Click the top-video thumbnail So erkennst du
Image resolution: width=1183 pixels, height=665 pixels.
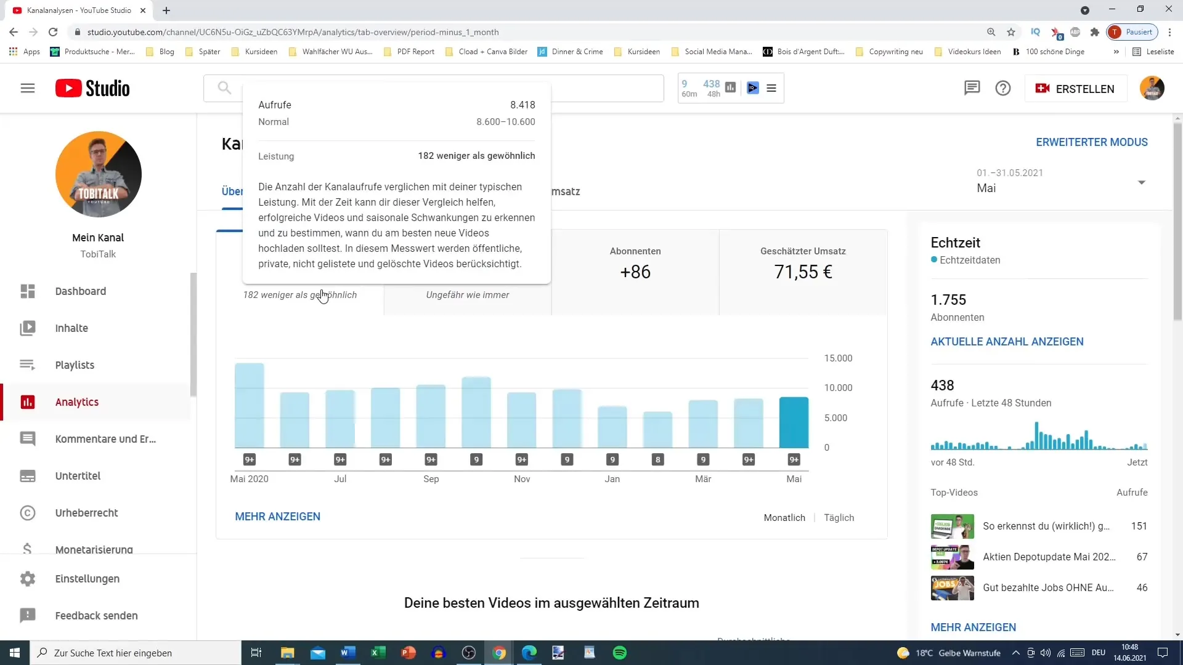click(x=953, y=526)
